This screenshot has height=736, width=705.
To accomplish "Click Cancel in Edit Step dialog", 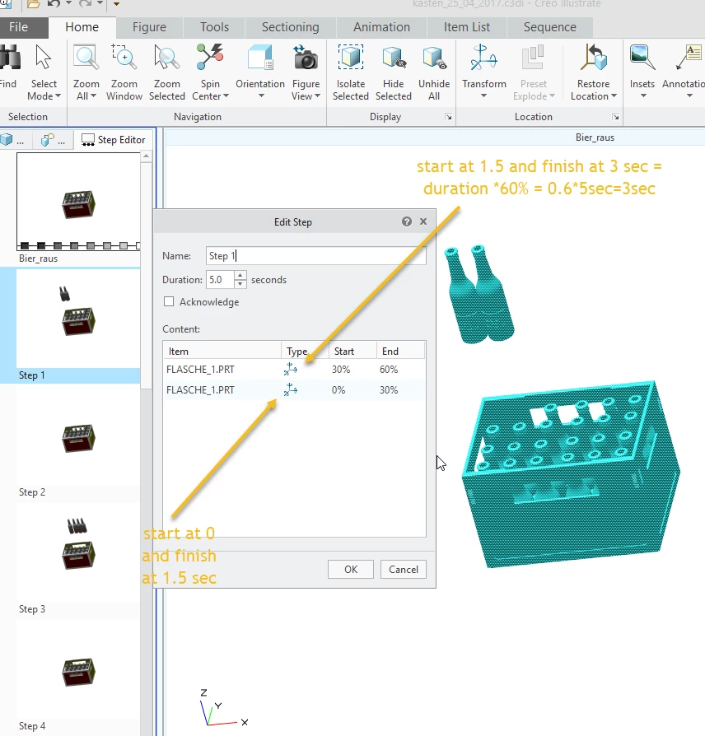I will point(403,570).
